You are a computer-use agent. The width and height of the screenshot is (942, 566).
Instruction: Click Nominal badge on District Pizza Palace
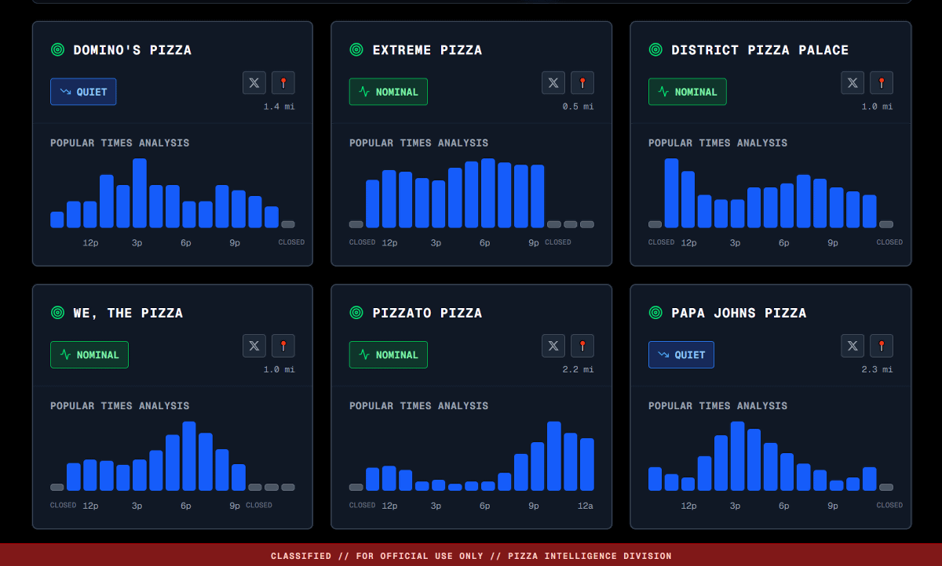688,92
